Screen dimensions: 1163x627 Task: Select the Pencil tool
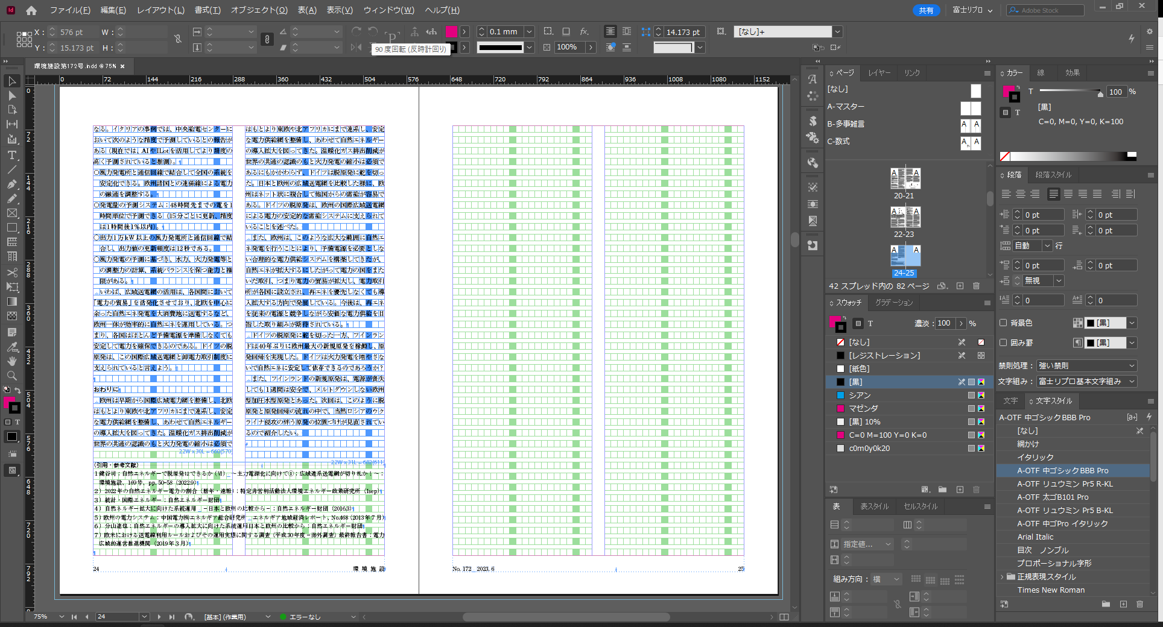click(12, 198)
